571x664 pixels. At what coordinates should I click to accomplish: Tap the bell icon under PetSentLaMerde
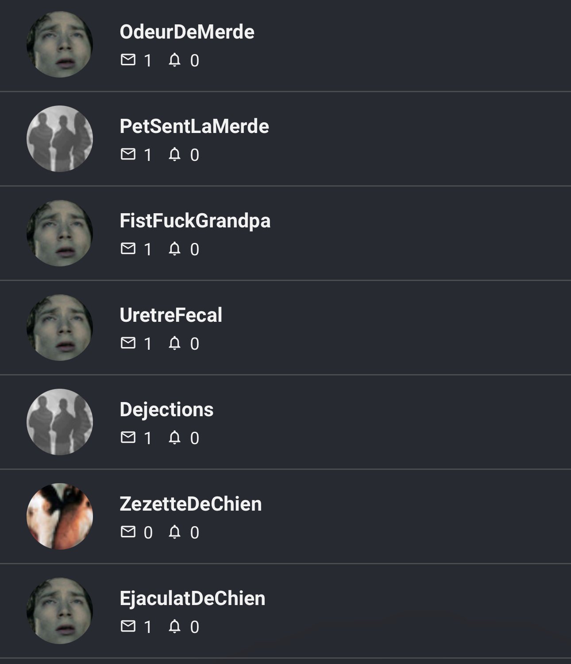(174, 154)
